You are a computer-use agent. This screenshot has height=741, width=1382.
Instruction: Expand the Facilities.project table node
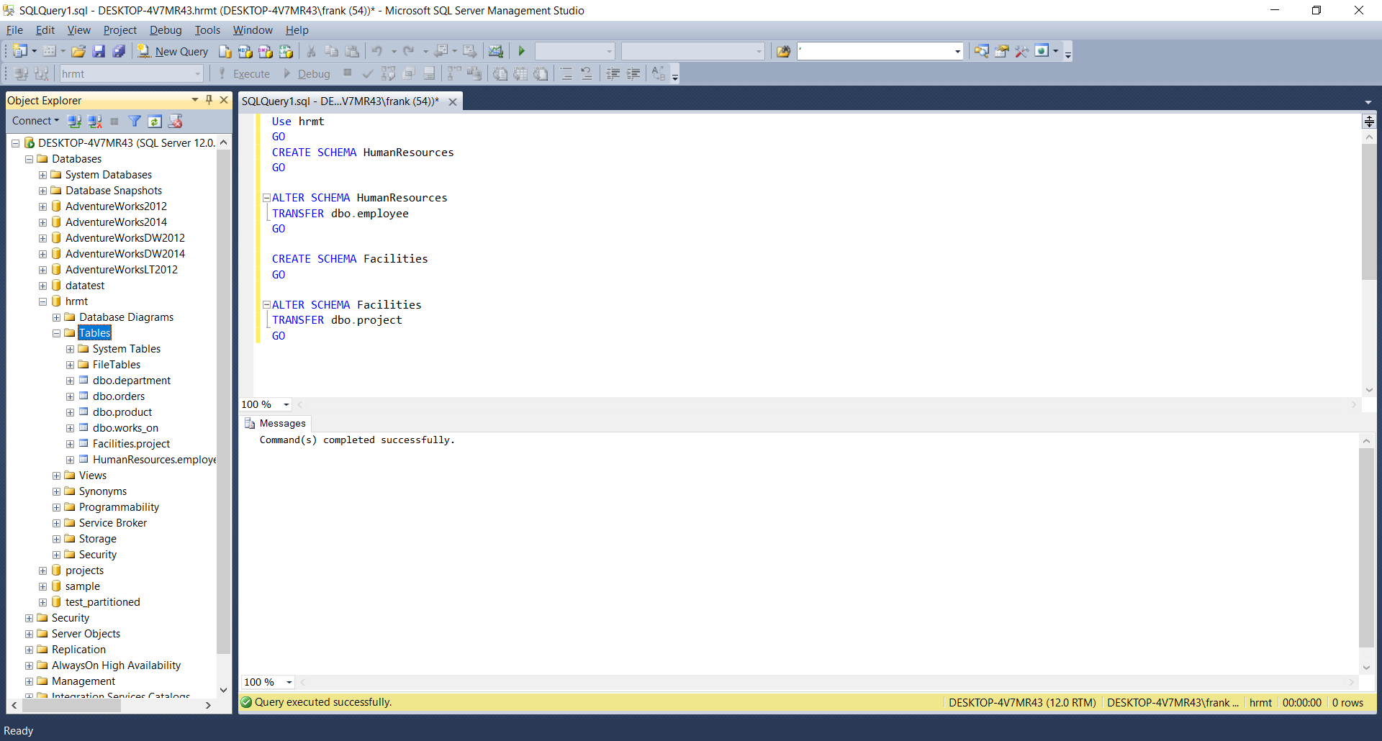tap(70, 444)
